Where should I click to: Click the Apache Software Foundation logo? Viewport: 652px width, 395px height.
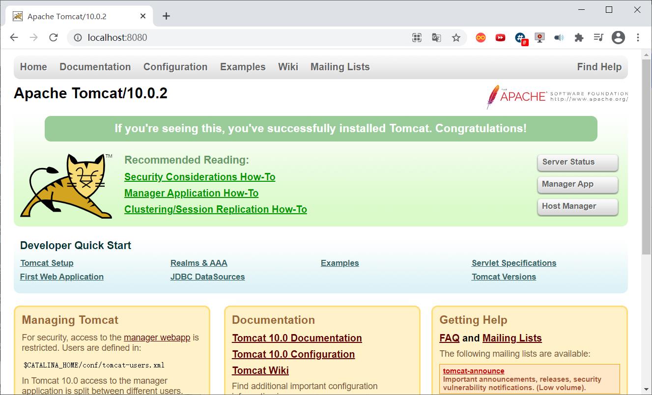[x=557, y=96]
